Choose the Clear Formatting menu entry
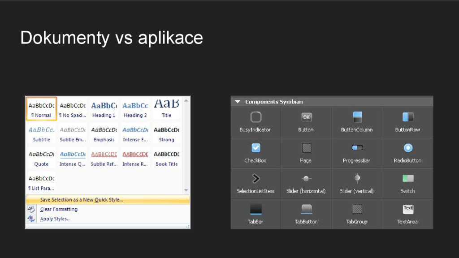The height and width of the screenshot is (258, 459). [108, 209]
